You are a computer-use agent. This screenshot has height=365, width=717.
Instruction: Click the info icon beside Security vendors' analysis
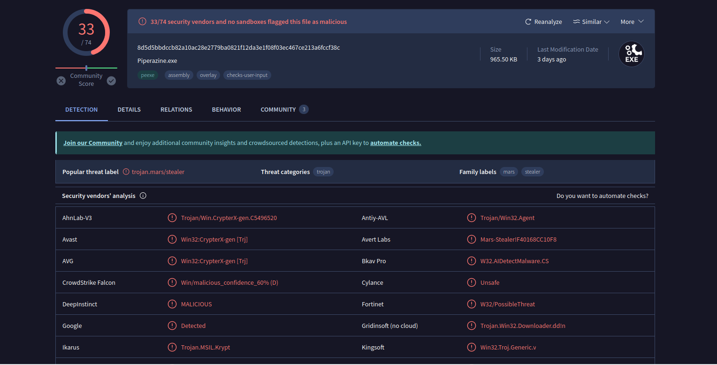(x=143, y=196)
